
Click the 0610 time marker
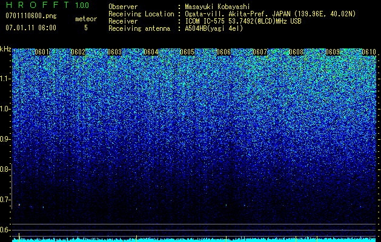pos(369,52)
